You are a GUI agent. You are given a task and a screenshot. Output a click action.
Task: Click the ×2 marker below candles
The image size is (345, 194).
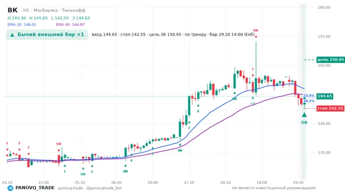[x=253, y=103]
